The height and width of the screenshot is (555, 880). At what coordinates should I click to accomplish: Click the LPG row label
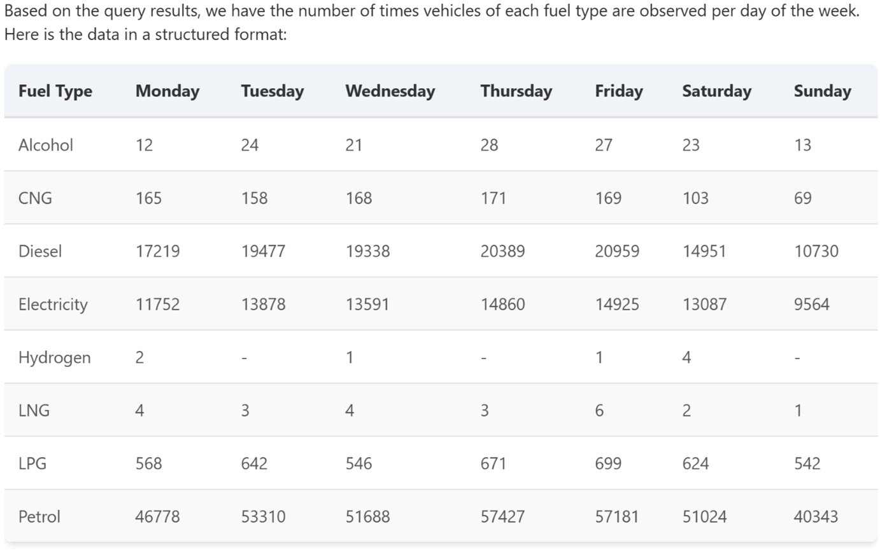(33, 463)
